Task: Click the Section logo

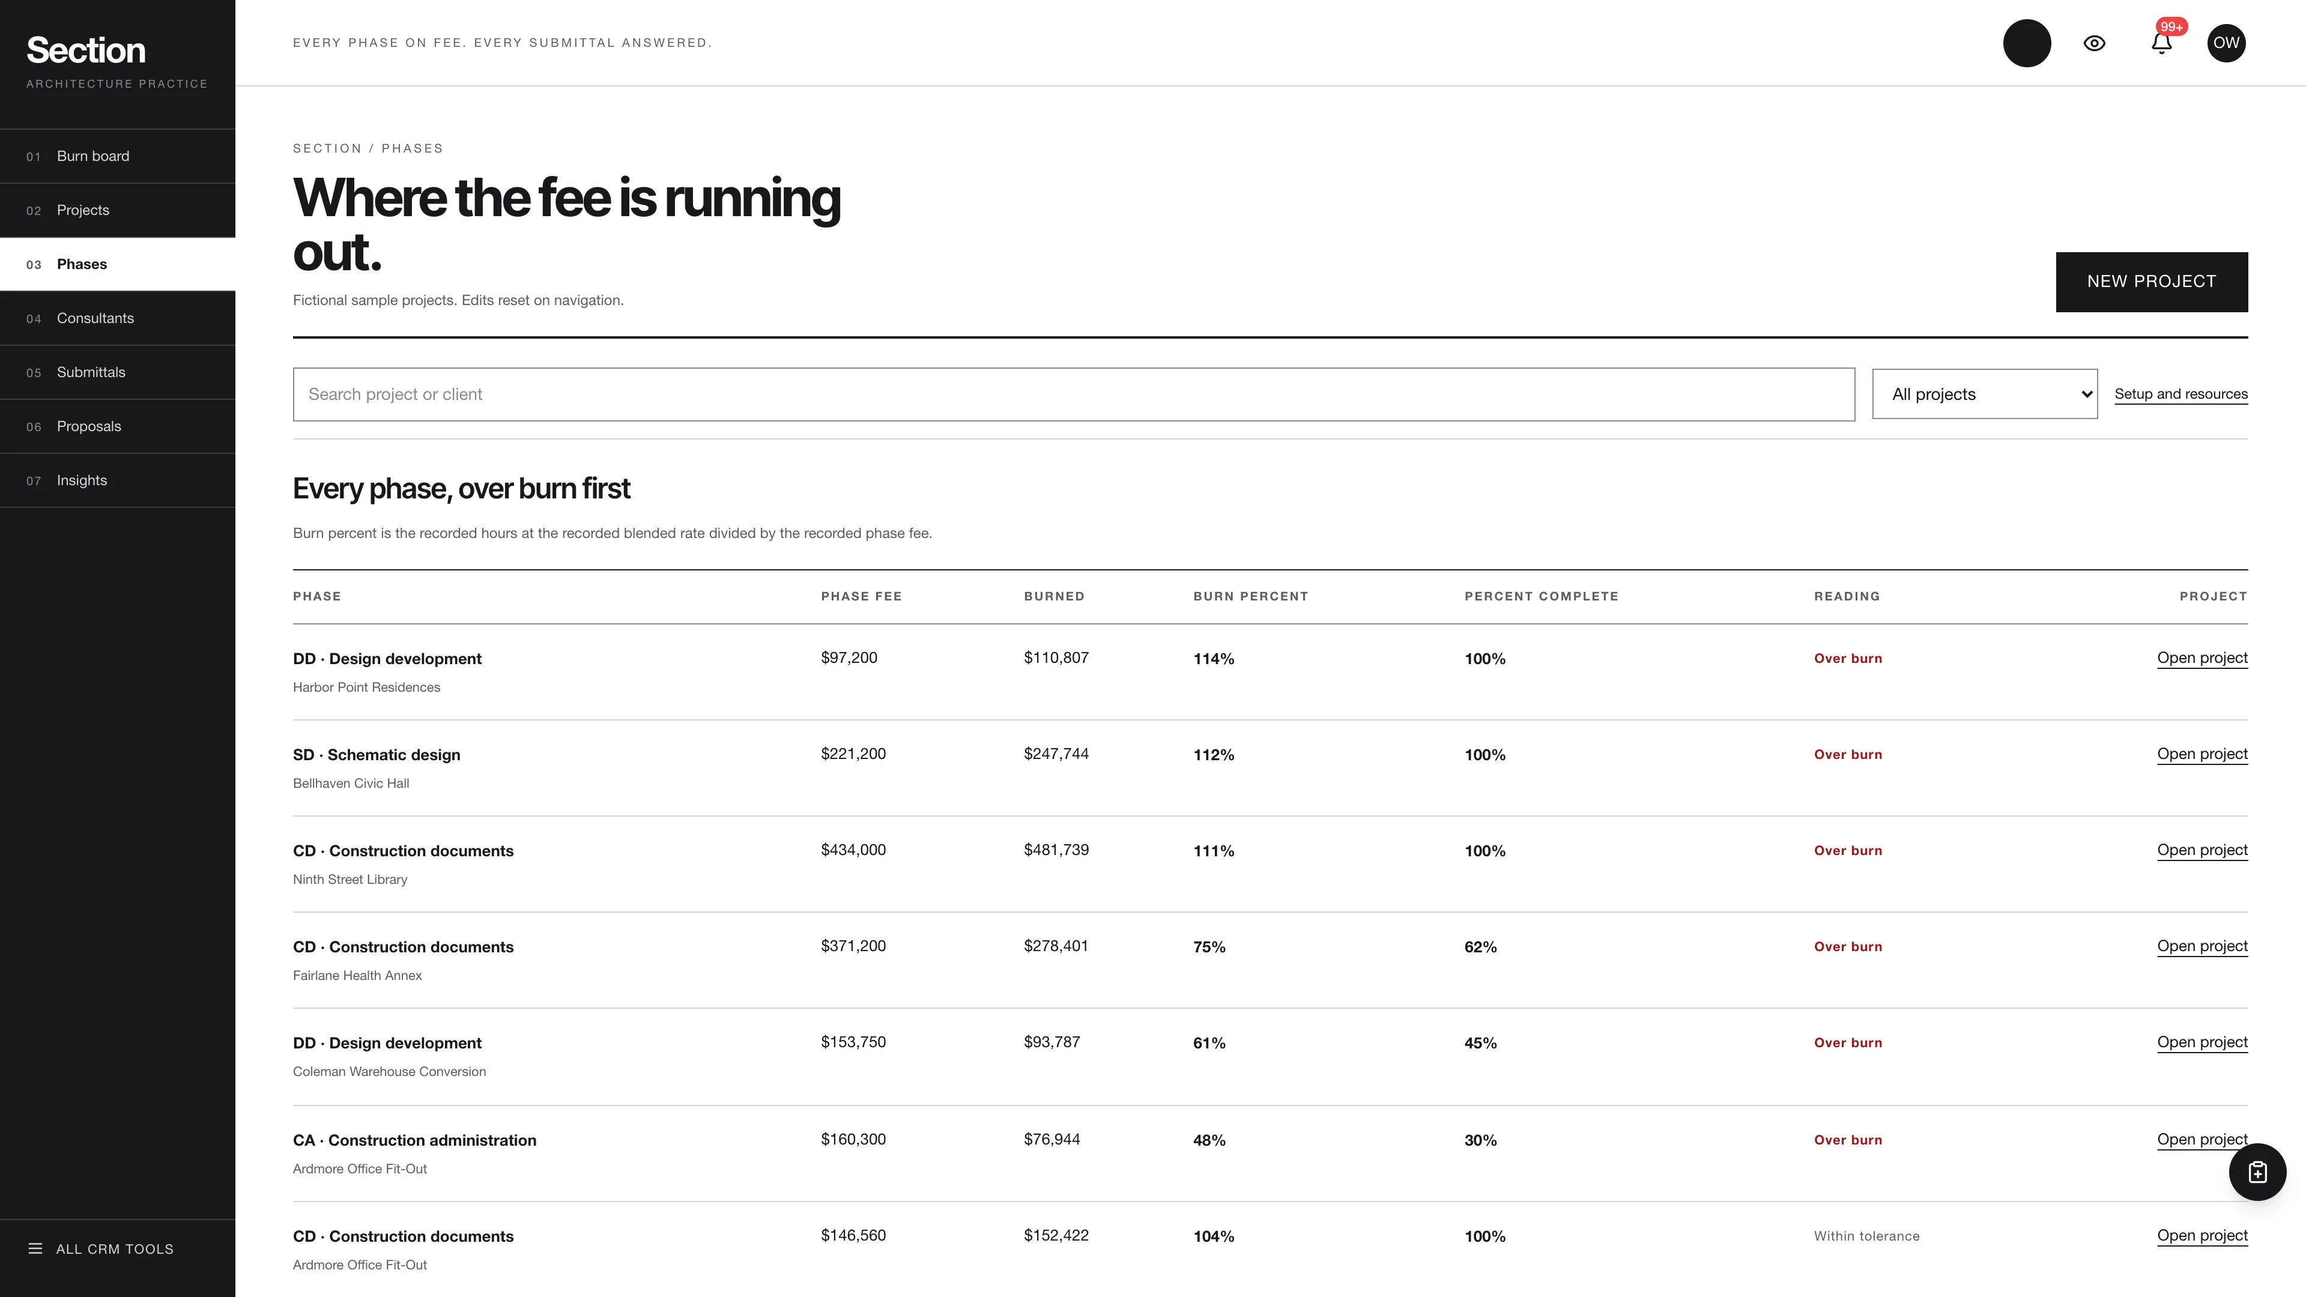Action: point(86,50)
